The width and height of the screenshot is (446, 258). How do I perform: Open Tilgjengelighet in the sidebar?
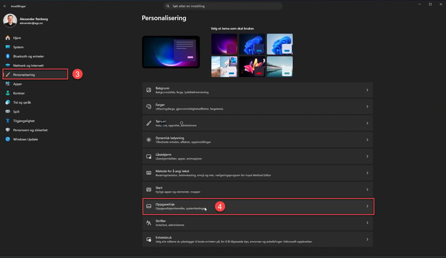(35, 121)
